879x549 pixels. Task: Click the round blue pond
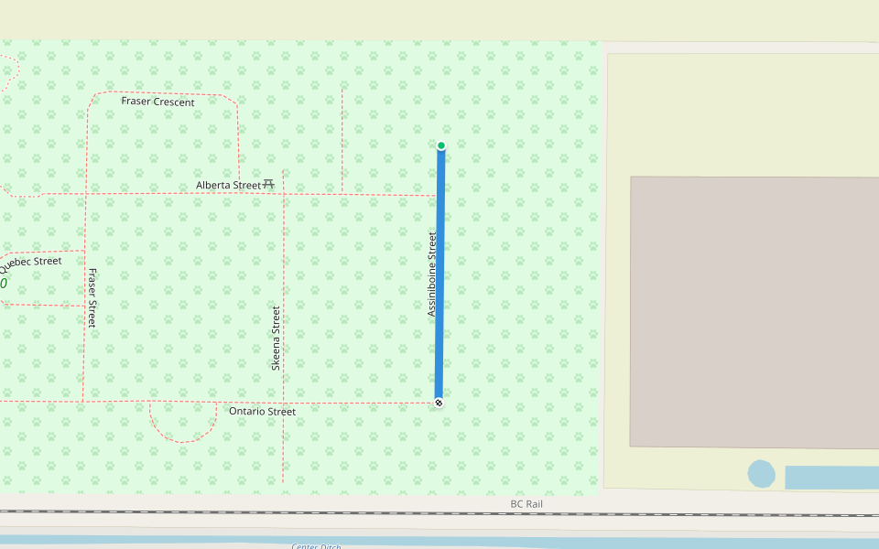[x=761, y=474]
